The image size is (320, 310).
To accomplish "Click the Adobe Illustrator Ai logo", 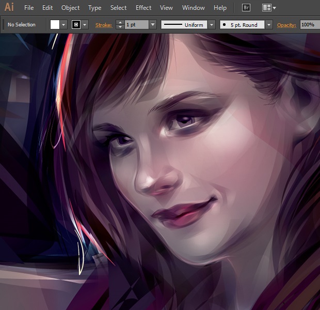I will (x=9, y=7).
